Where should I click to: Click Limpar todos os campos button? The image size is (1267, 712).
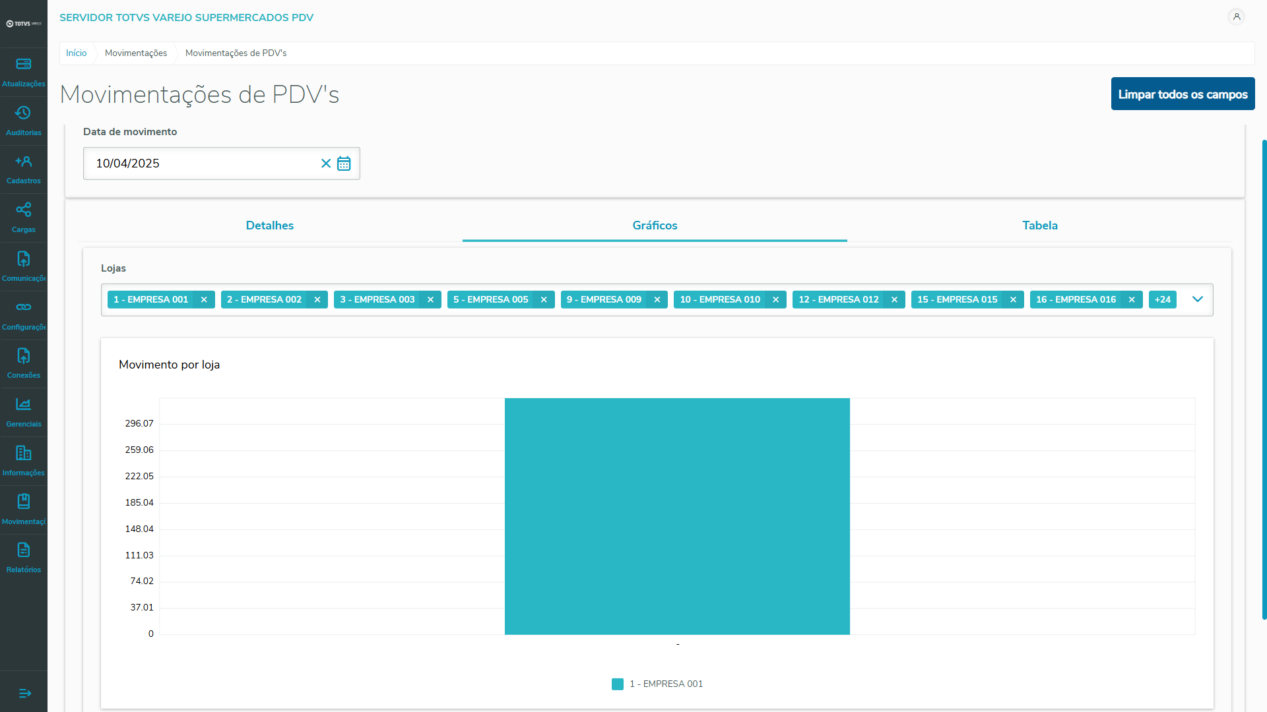(1183, 94)
